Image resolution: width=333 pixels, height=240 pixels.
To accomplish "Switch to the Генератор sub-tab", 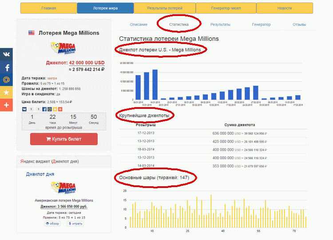I will (261, 24).
